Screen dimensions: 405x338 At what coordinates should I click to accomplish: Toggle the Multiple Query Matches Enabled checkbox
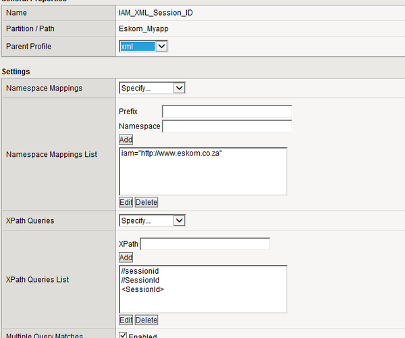coord(123,336)
